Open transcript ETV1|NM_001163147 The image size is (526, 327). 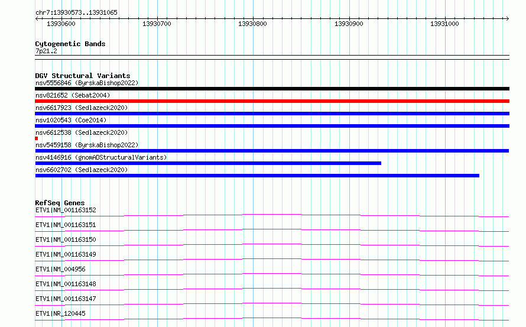(66, 299)
